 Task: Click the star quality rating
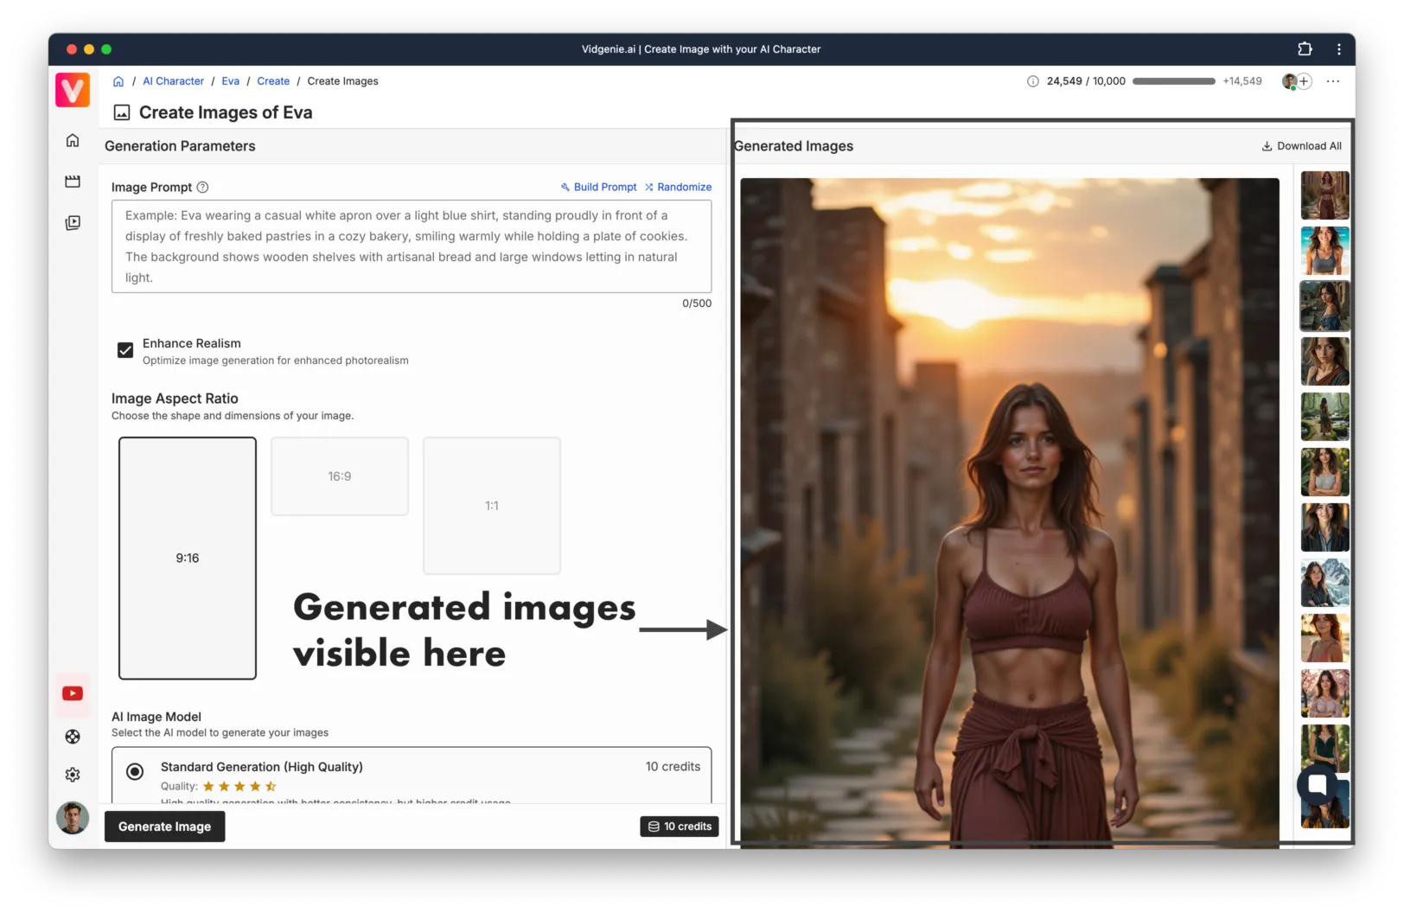pyautogui.click(x=239, y=786)
